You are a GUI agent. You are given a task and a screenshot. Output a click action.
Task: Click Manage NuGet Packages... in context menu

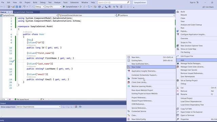(197, 63)
